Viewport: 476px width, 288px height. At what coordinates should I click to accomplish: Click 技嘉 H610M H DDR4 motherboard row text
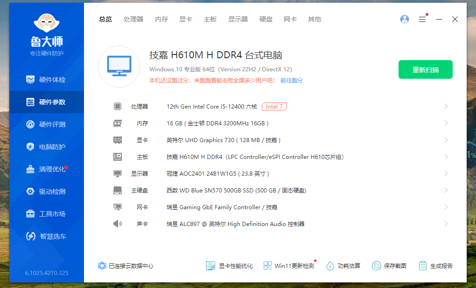(x=255, y=157)
